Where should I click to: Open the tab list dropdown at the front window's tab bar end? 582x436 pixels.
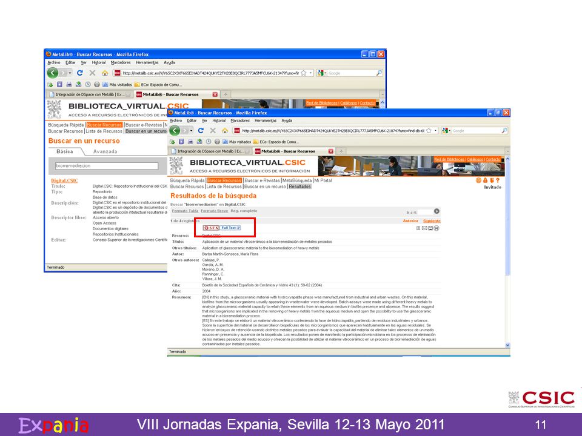[x=507, y=151]
